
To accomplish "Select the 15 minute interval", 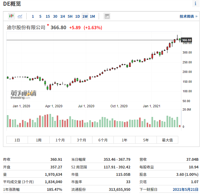I will [48, 16].
